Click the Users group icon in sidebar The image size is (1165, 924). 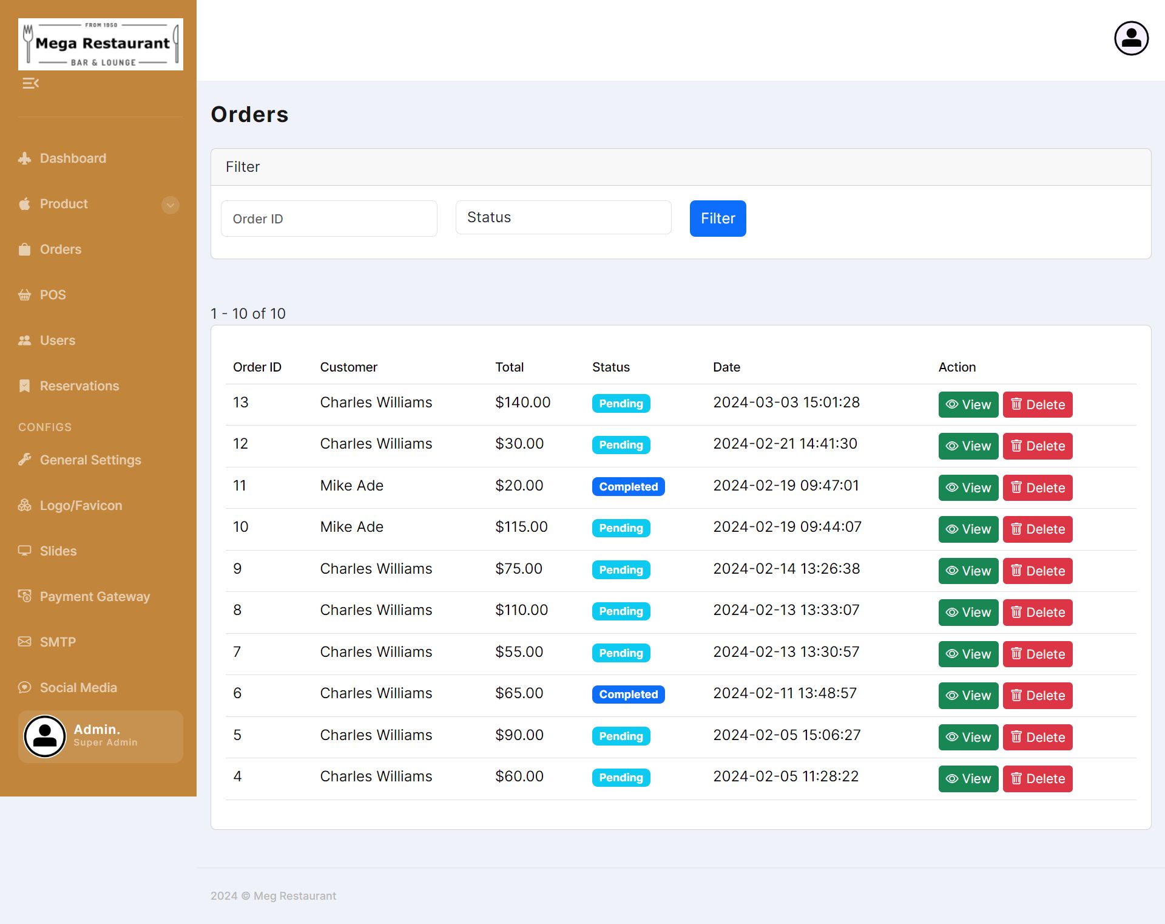[x=24, y=341]
